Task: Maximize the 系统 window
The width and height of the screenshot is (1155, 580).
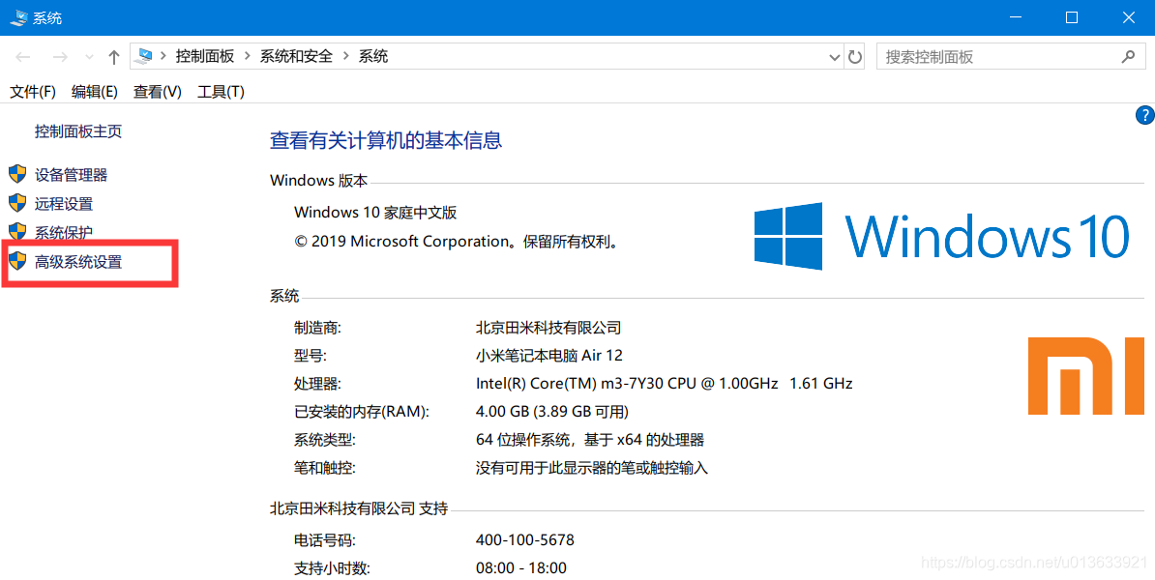Action: (x=1072, y=17)
